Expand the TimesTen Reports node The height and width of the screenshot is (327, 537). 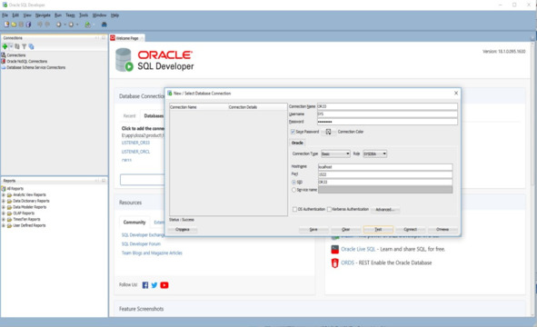point(4,220)
